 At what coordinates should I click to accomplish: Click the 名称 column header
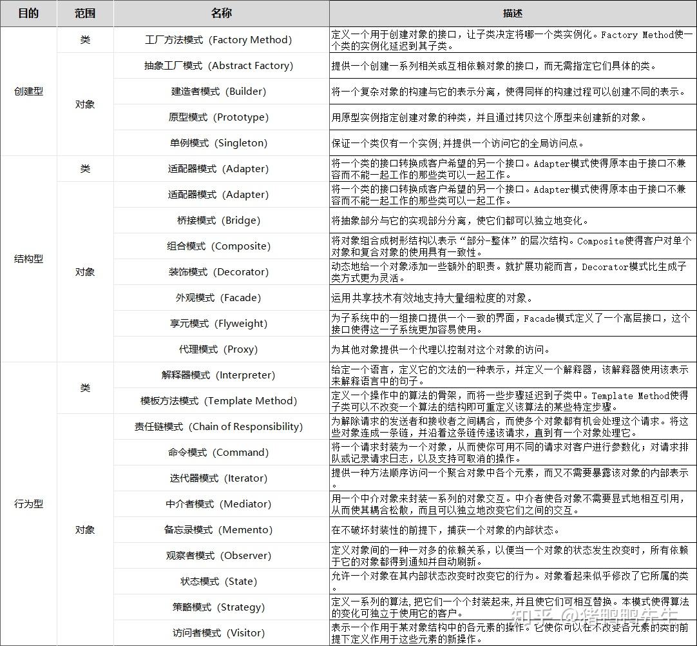pos(220,13)
